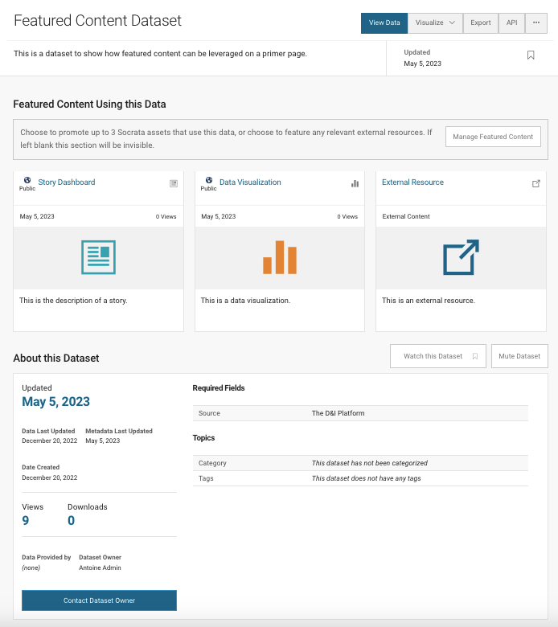Click 'This is a data visualization.' text
Image resolution: width=558 pixels, height=627 pixels.
pos(245,301)
